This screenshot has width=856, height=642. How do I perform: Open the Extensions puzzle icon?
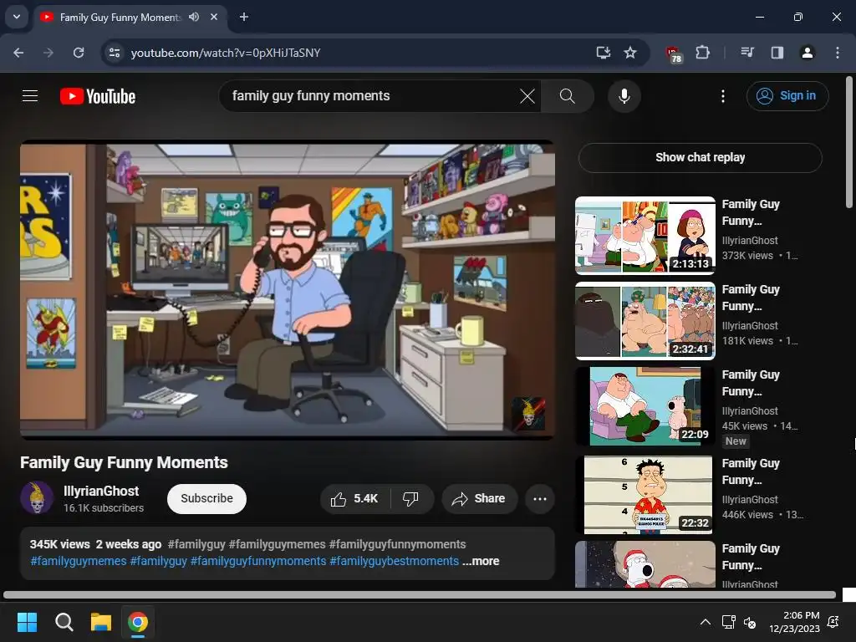pos(702,53)
